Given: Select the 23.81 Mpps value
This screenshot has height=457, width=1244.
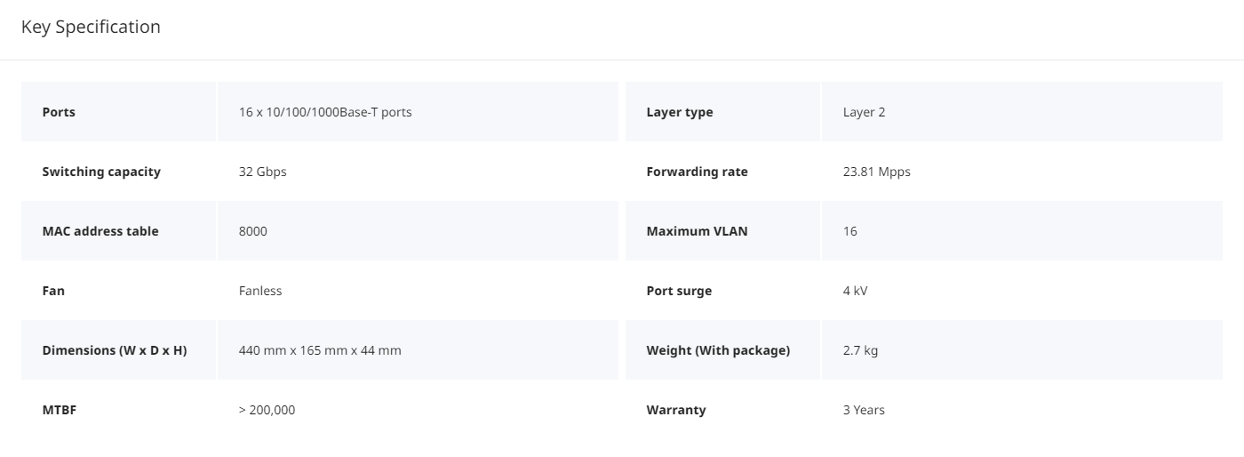Looking at the screenshot, I should tap(877, 172).
